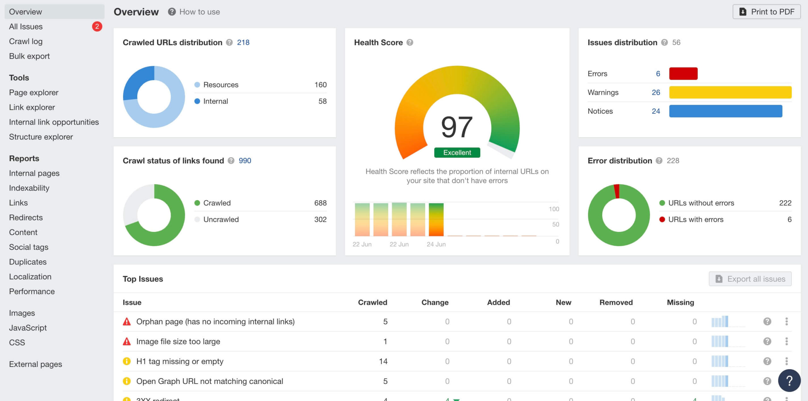The width and height of the screenshot is (808, 401).
Task: Click H1 tag missing or empty issue name
Action: (180, 361)
